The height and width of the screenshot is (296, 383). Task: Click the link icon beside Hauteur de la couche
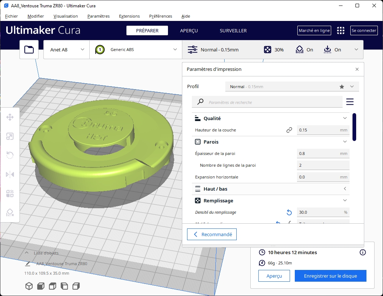click(289, 130)
